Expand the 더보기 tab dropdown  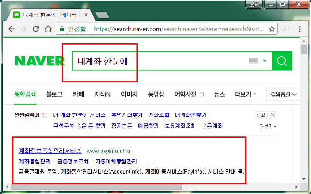pos(245,94)
